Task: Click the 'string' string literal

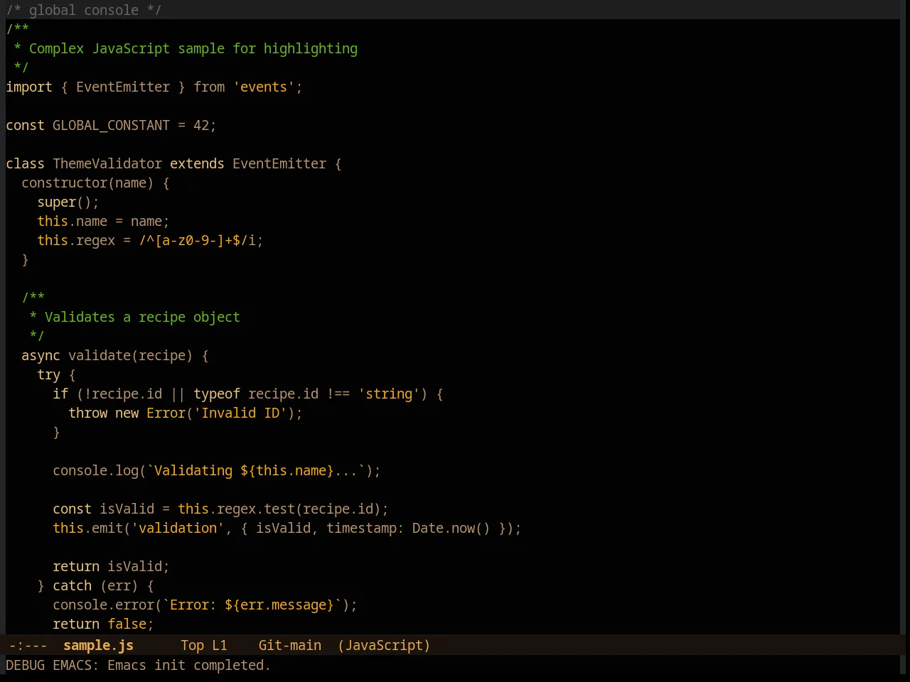Action: click(x=389, y=394)
